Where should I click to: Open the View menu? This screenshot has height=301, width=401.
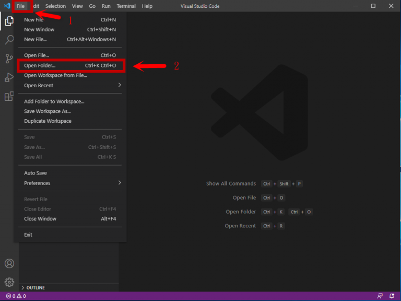77,6
